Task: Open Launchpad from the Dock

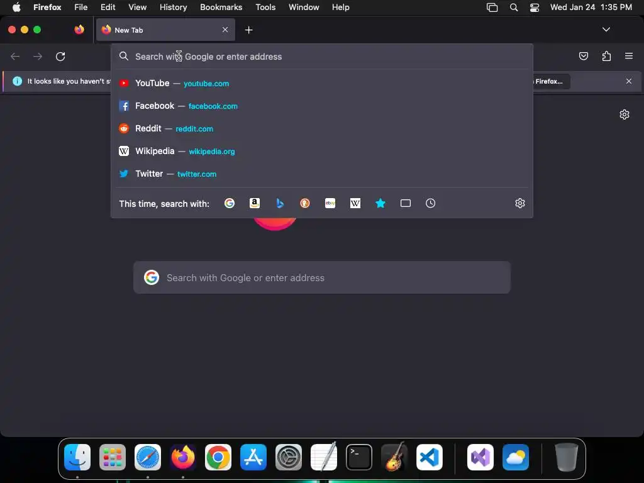Action: [113, 457]
